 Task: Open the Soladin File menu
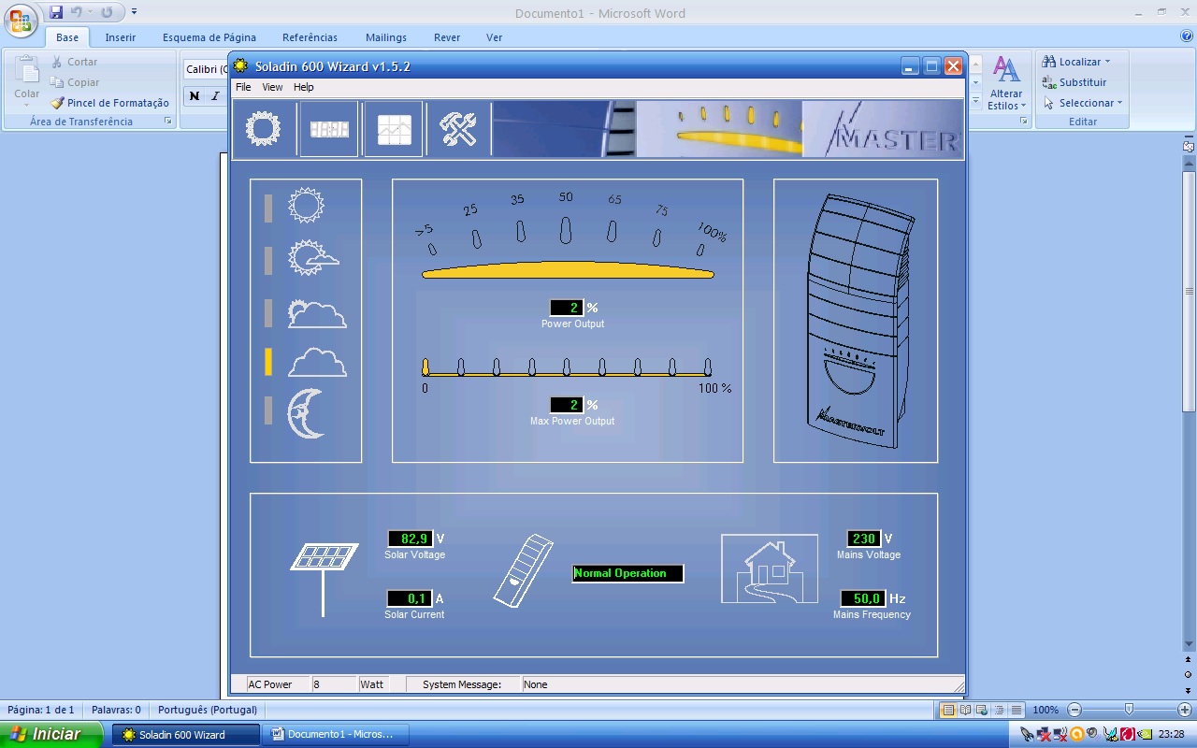[243, 87]
